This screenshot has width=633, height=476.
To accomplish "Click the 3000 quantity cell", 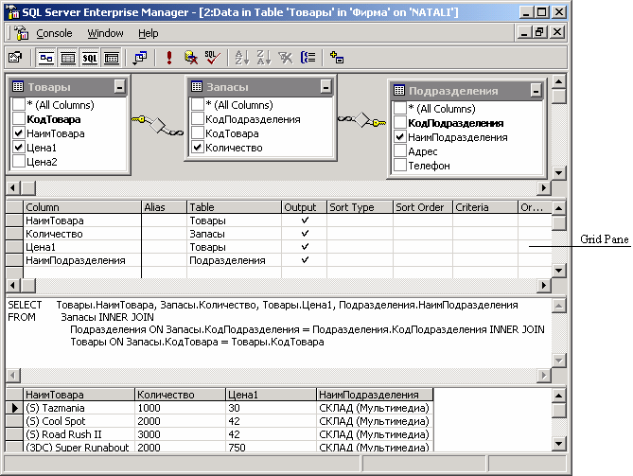I will (180, 434).
